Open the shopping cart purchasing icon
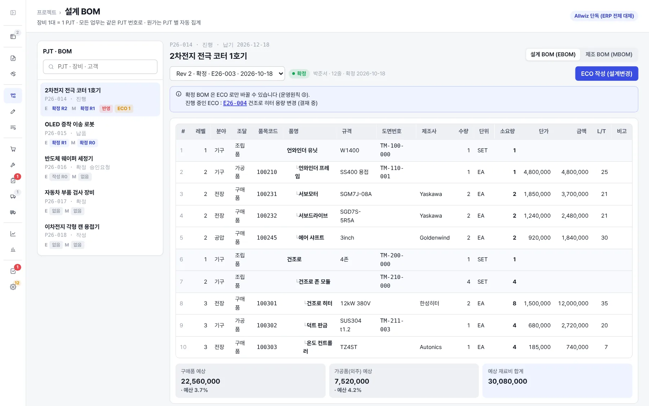Screen dimensions: 649x406 pyautogui.click(x=13, y=149)
